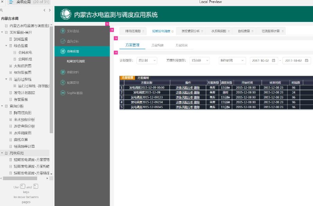Click the 实时监视 sidebar radar icon
The width and height of the screenshot is (313, 206).
coord(63,31)
